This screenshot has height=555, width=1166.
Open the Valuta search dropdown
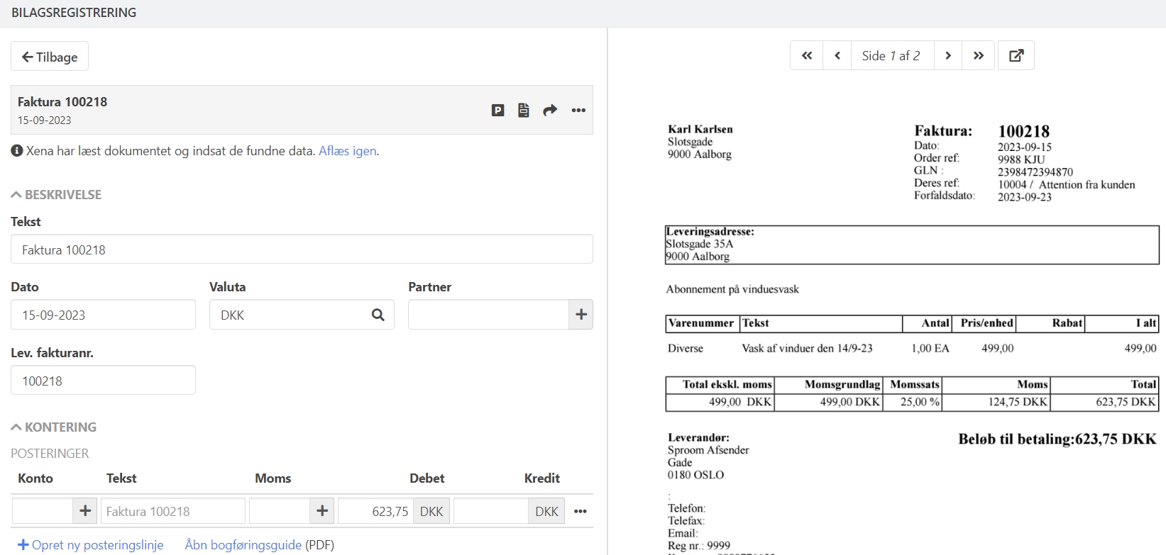[378, 315]
